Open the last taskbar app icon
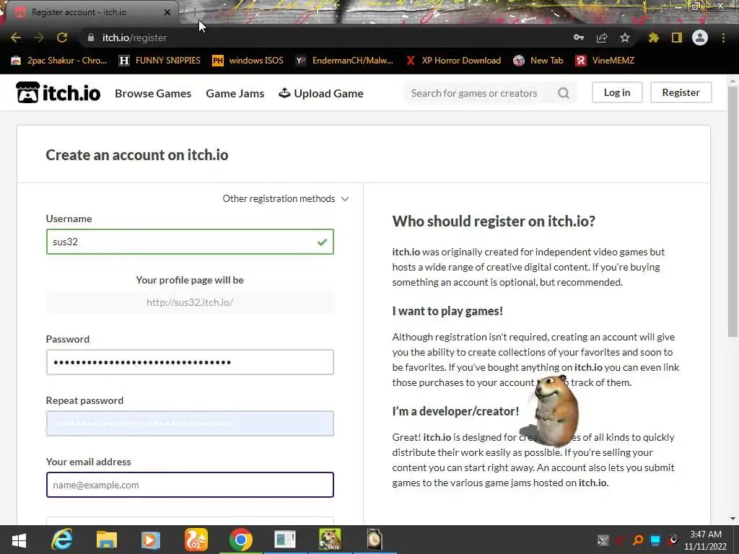 pos(375,540)
